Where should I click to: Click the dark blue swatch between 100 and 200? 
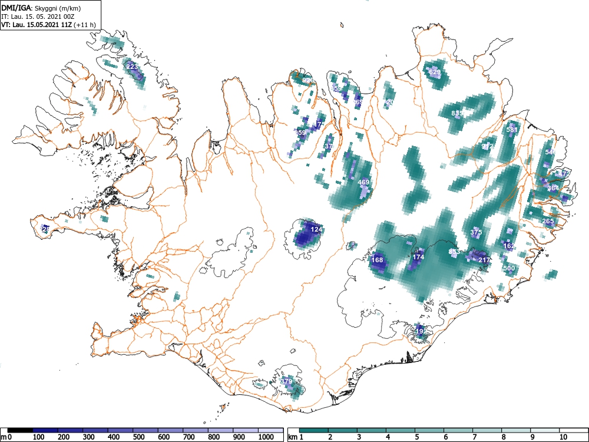(45, 430)
